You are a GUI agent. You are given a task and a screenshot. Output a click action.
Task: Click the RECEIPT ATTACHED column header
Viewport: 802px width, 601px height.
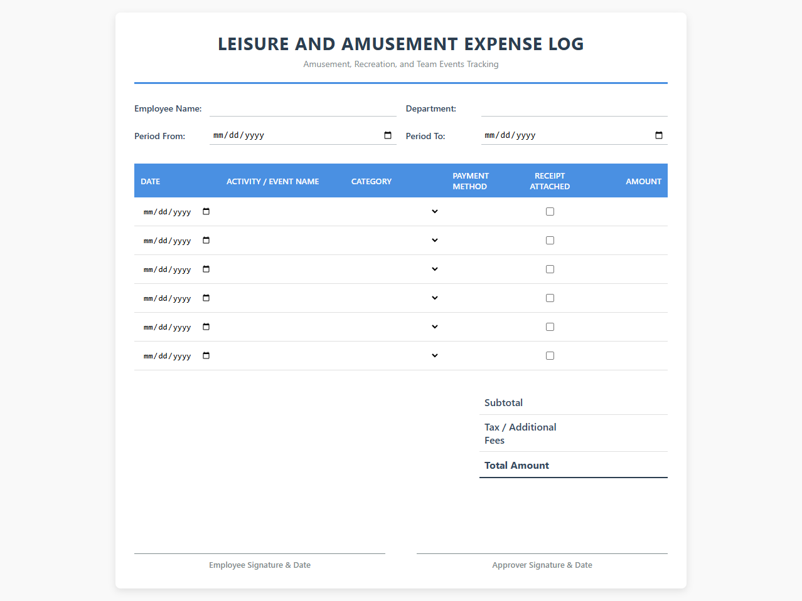coord(550,181)
